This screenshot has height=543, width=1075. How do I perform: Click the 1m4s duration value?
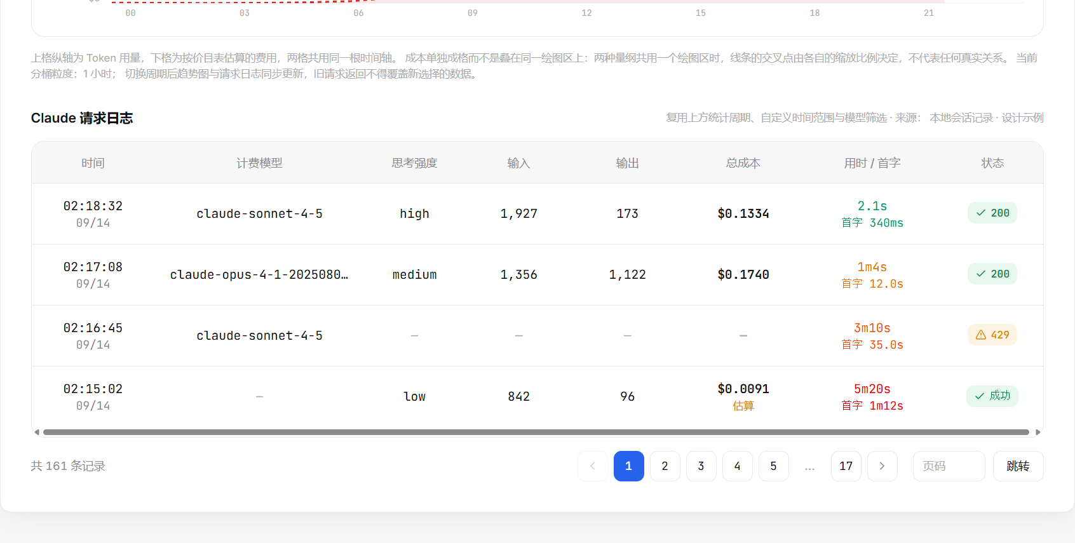(x=872, y=267)
